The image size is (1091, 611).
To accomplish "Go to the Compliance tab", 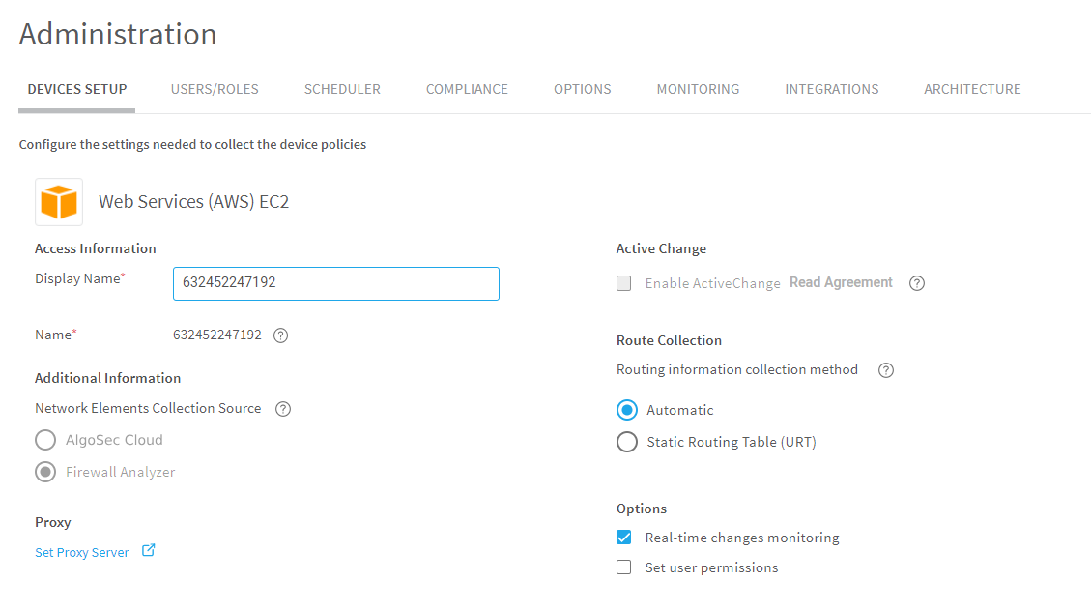I will coord(467,89).
